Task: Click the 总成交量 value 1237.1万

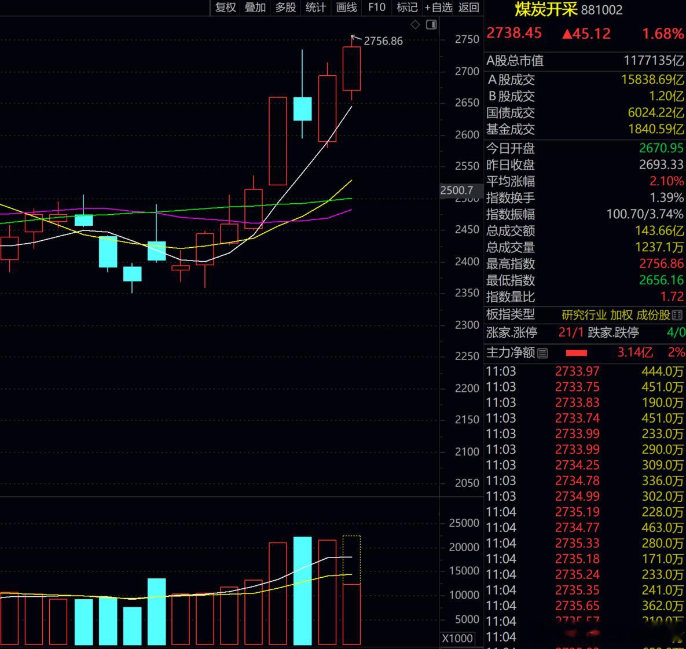Action: [x=659, y=247]
